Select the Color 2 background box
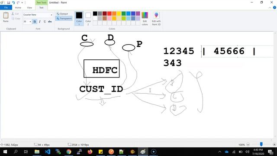Image resolution: width=277 pixels, height=156 pixels. point(88,18)
